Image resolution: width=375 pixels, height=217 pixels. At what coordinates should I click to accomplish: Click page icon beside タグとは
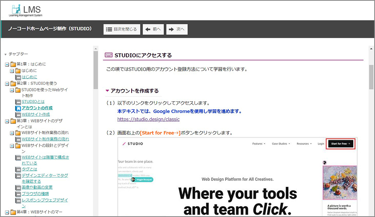(18, 169)
